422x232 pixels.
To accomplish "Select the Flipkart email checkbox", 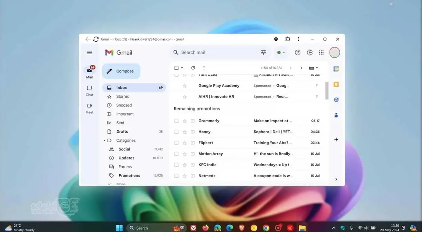I will coord(176,143).
